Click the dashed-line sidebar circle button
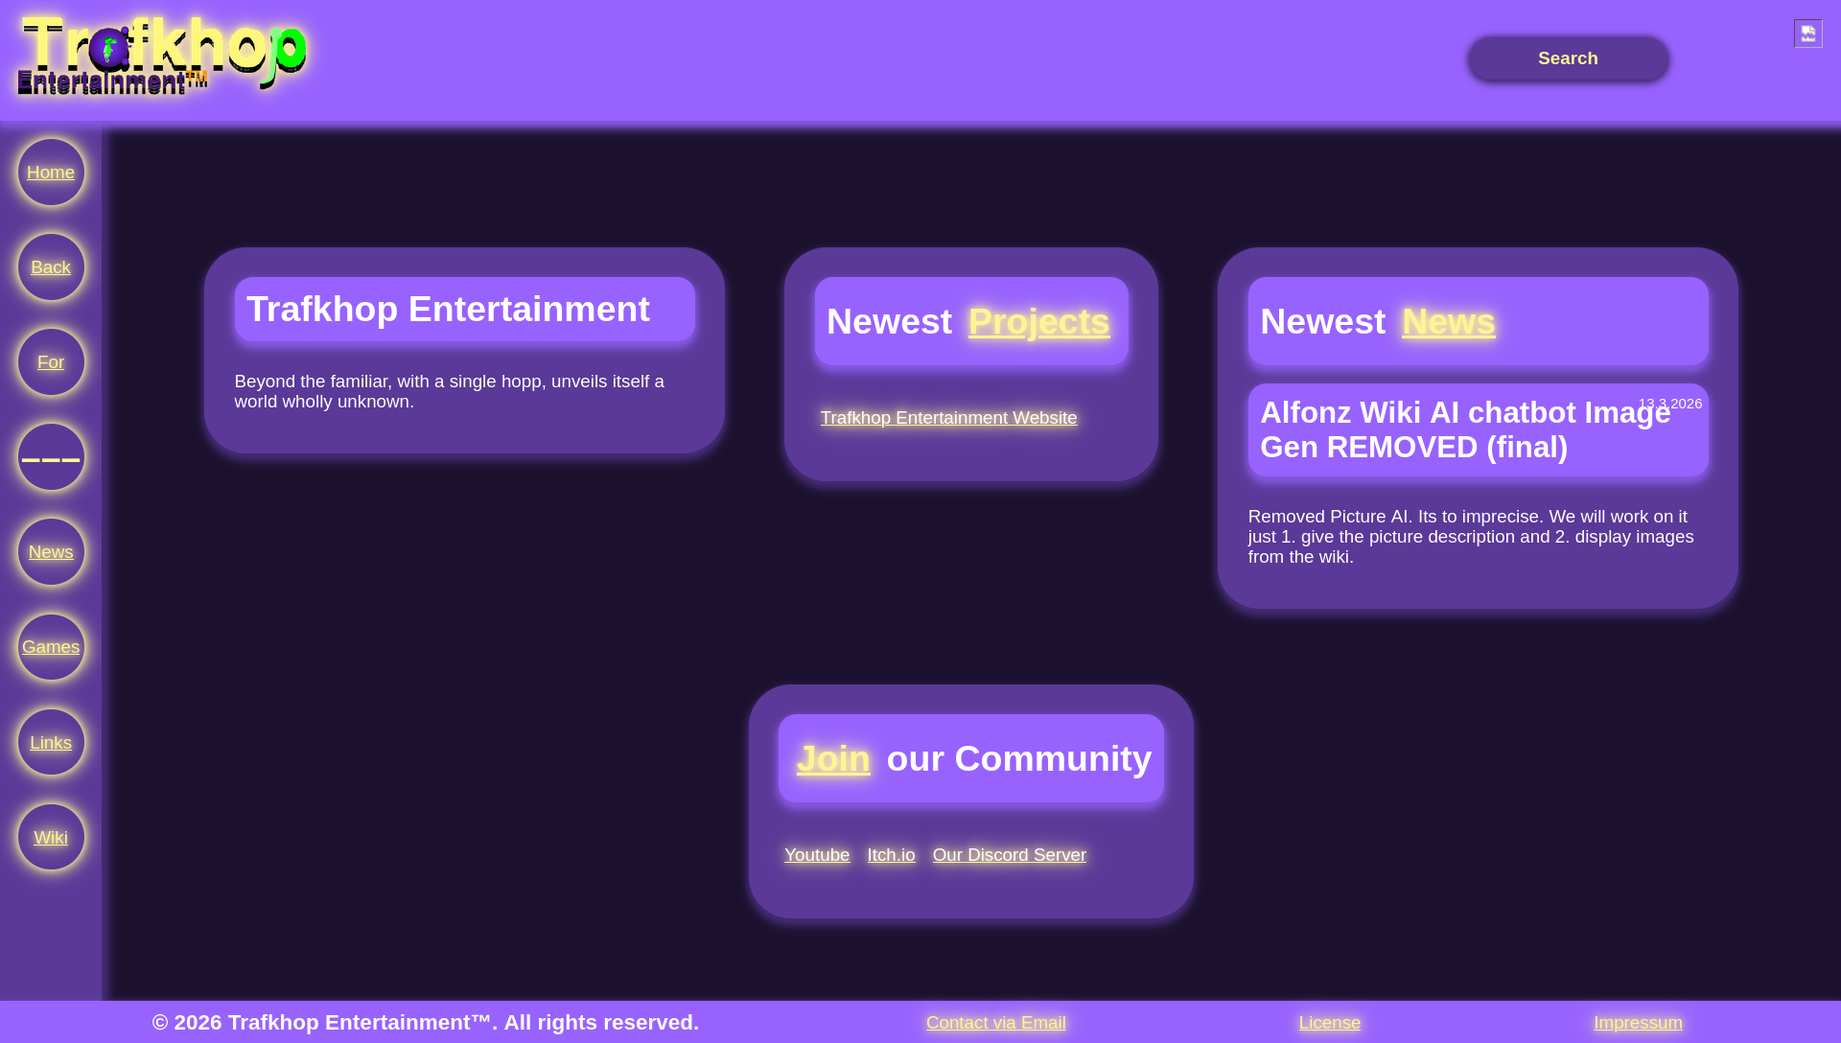This screenshot has width=1841, height=1043. [51, 457]
